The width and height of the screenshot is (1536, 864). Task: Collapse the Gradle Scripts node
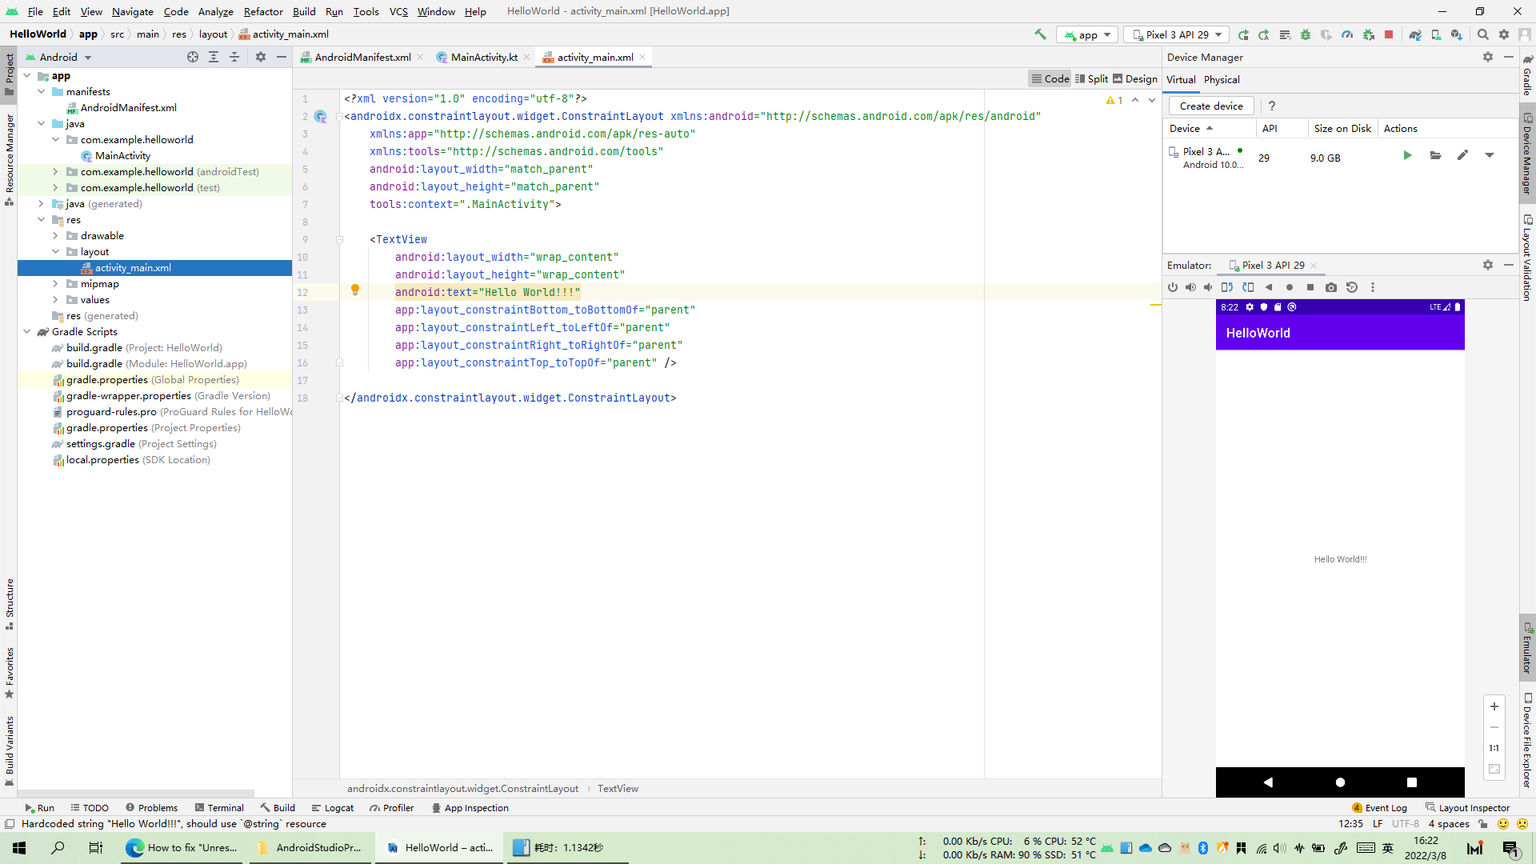click(27, 331)
